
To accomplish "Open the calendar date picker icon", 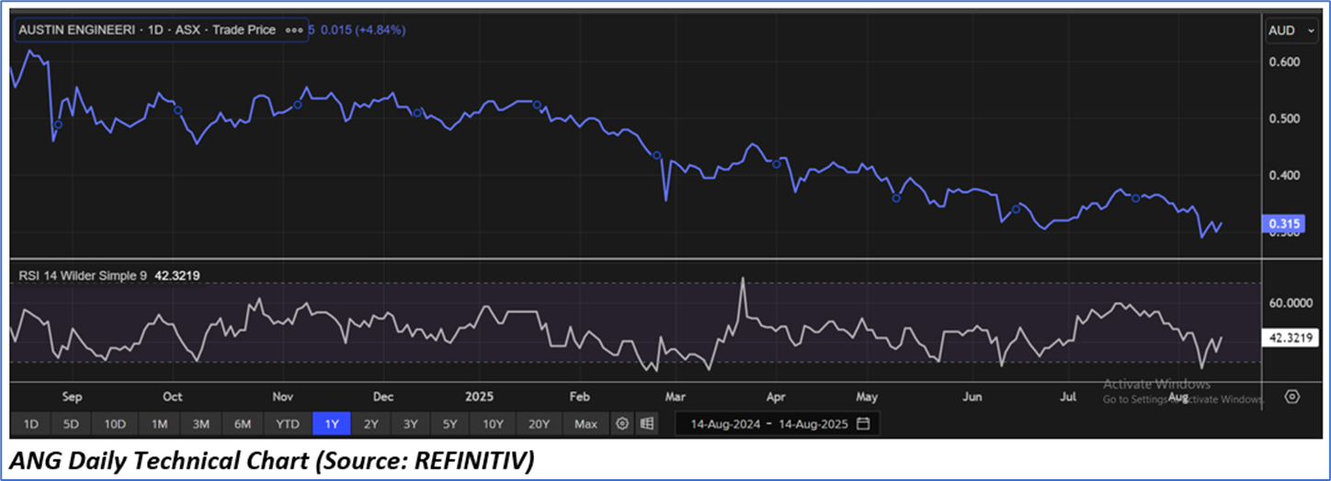I will pyautogui.click(x=863, y=424).
